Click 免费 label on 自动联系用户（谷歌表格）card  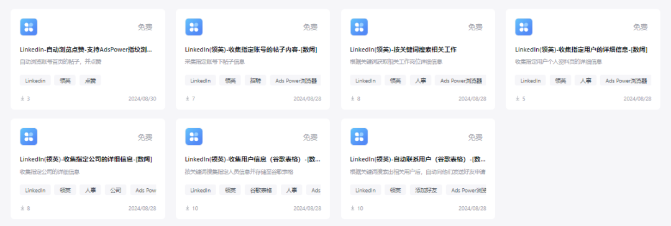point(475,137)
